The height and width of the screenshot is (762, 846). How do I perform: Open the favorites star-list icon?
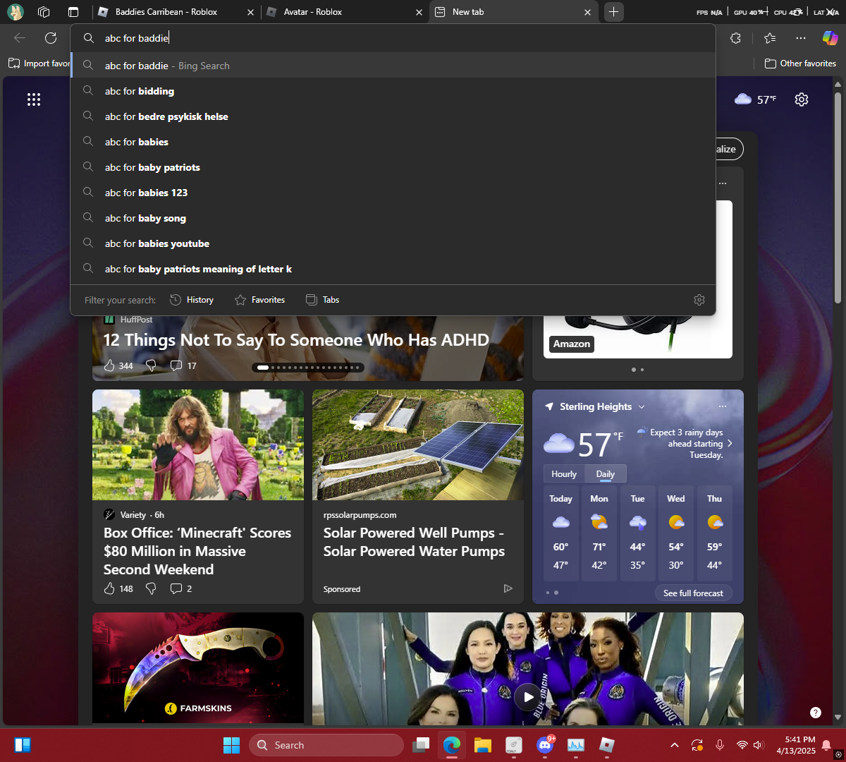(x=770, y=38)
